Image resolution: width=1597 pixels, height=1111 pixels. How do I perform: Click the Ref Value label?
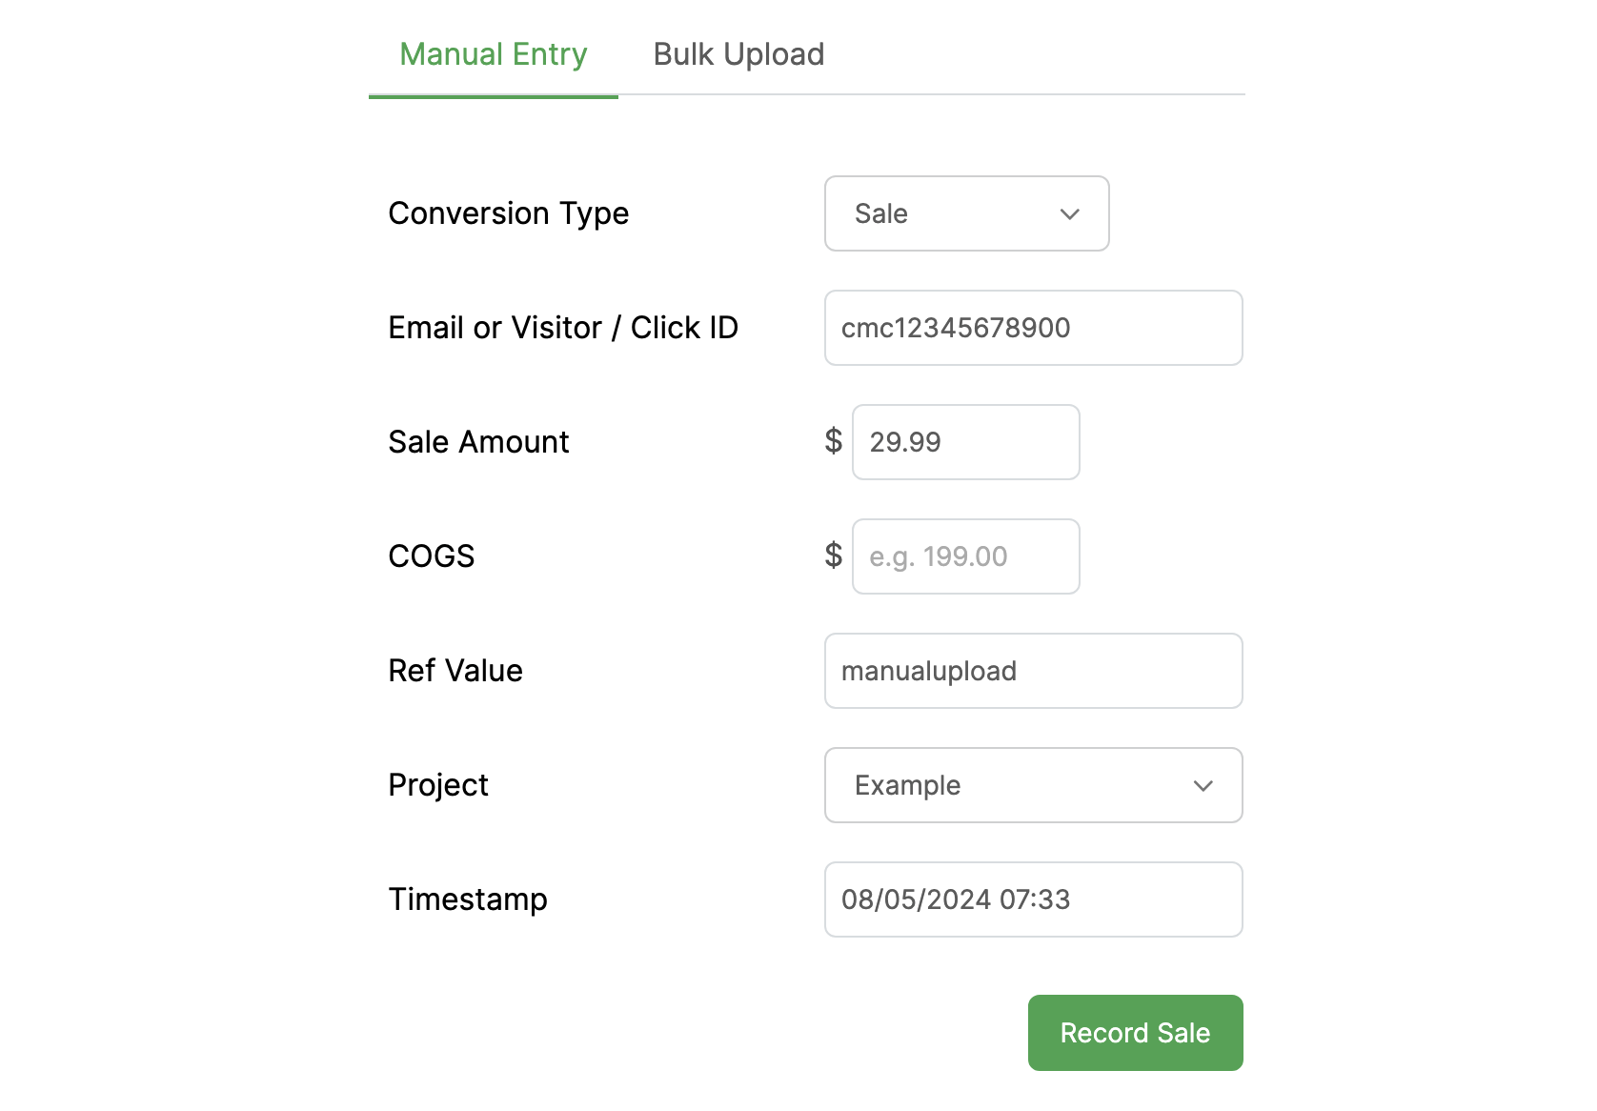[x=455, y=671]
